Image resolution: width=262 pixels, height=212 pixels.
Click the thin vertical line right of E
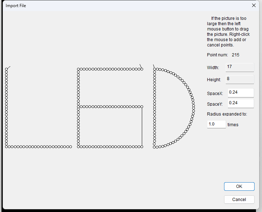pyautogui.click(x=142, y=127)
